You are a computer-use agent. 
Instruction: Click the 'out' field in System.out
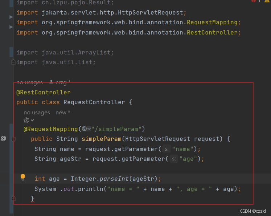pyautogui.click(x=69, y=189)
